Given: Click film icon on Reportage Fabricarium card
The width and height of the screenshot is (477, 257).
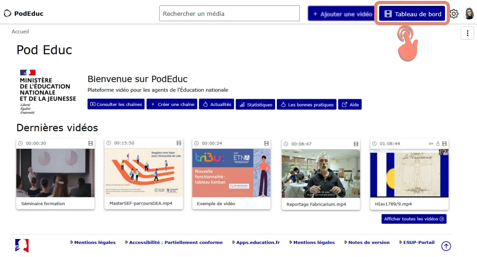Looking at the screenshot, I should pos(356,144).
